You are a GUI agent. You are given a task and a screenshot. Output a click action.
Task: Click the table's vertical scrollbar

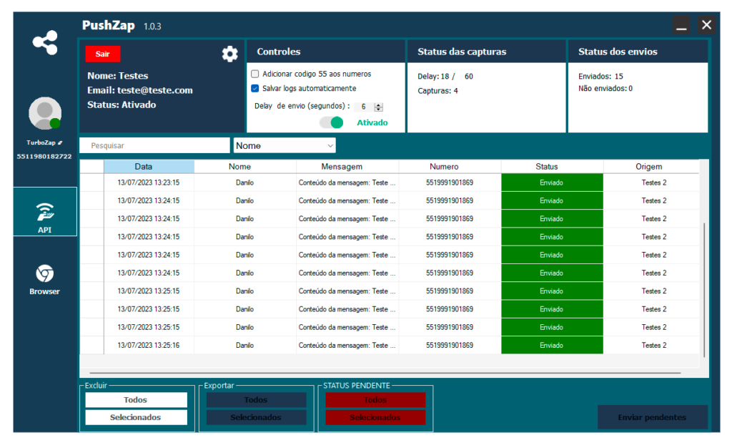704,286
